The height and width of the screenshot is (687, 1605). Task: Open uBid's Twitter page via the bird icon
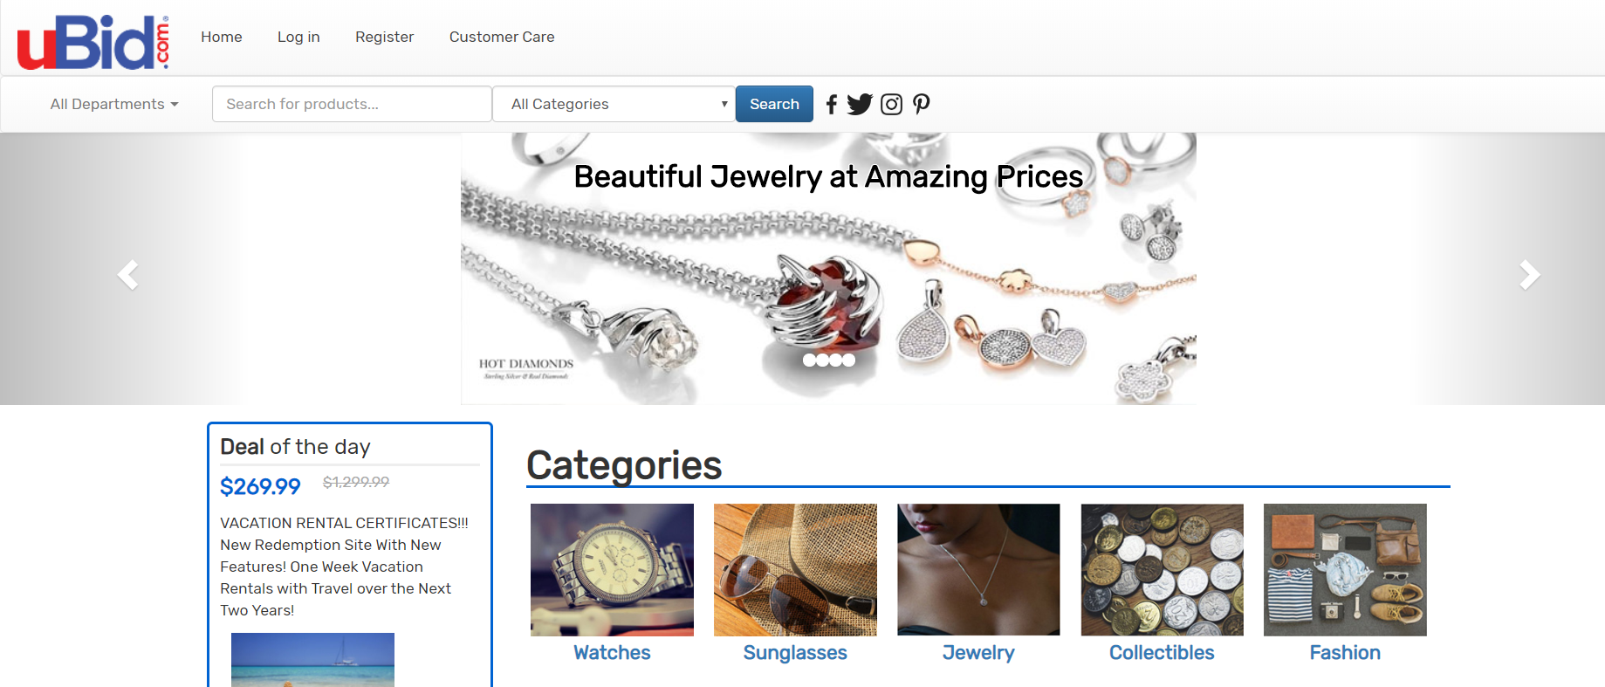coord(861,104)
